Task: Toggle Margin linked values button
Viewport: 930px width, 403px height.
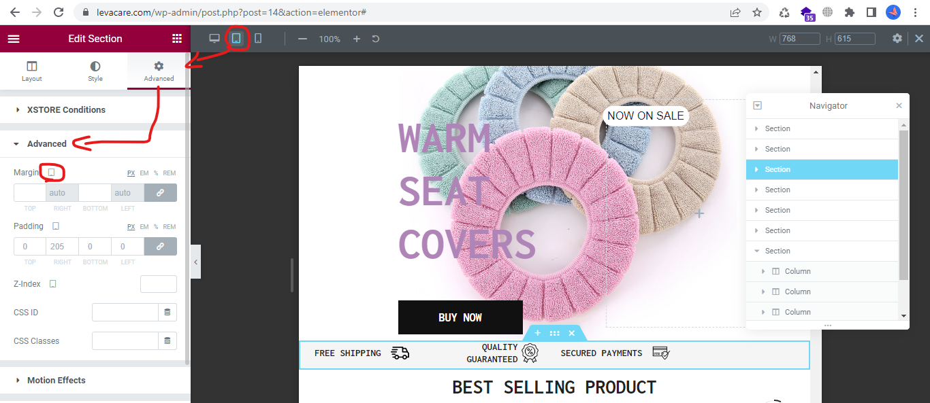Action: [x=161, y=193]
